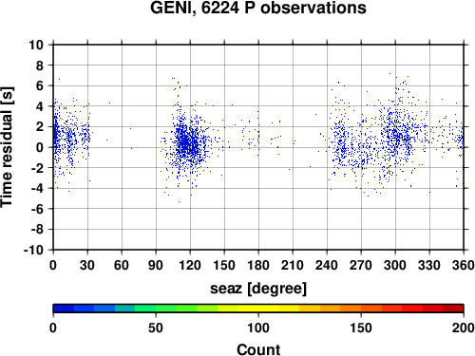Click x-axis tick label '240'
Image resolution: width=475 pixels, height=356 pixels.
(x=327, y=265)
